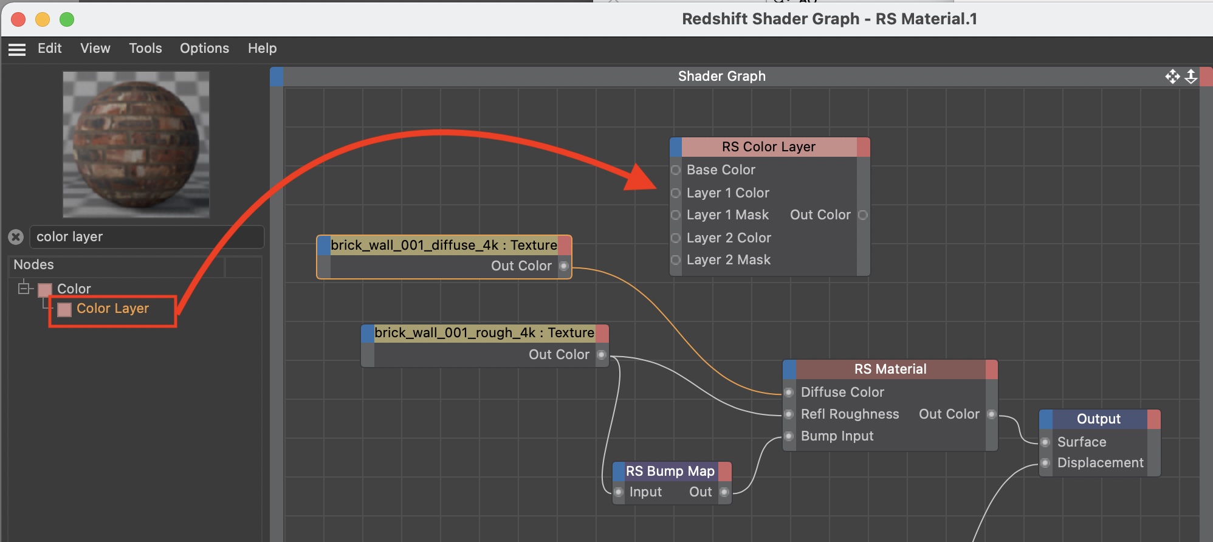Open the Edit menu
Image resolution: width=1213 pixels, height=542 pixels.
click(x=49, y=49)
